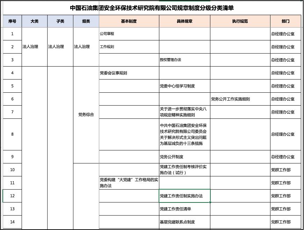Select the 序号 column header cell

[12, 21]
